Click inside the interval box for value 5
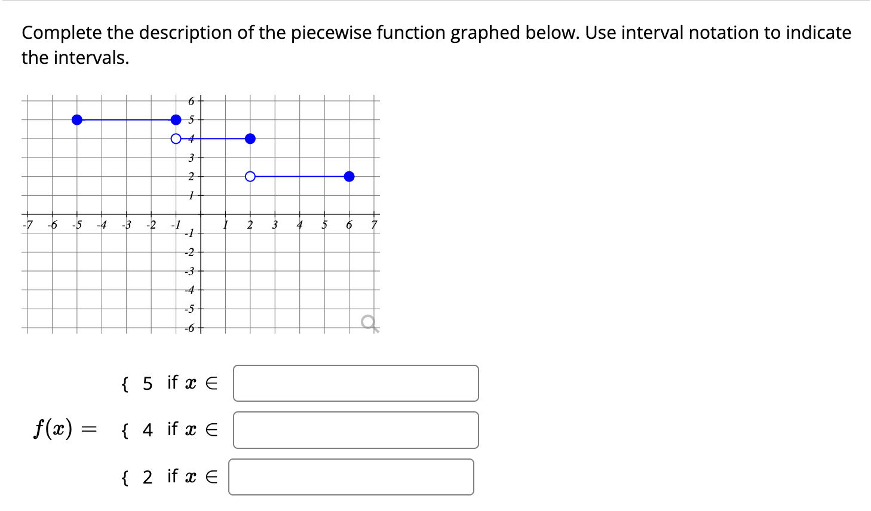Viewport: 871px width, 511px height. coord(356,384)
